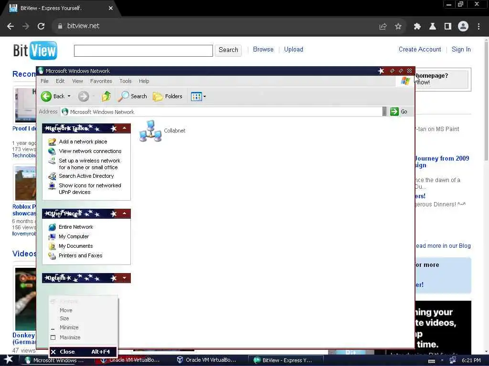This screenshot has width=489, height=366.
Task: Click the BitView Search button
Action: pyautogui.click(x=228, y=50)
